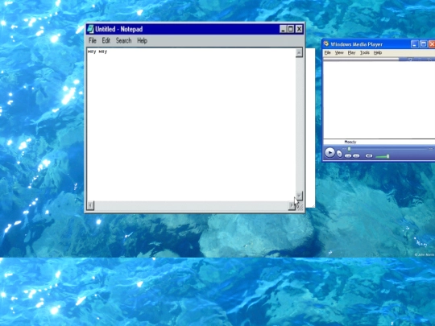The image size is (435, 326).
Task: Click inside the Notepad text area
Action: pyautogui.click(x=191, y=125)
